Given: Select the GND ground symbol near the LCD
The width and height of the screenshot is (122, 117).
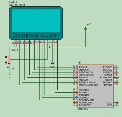Looking at the screenshot, I should click(x=52, y=63).
